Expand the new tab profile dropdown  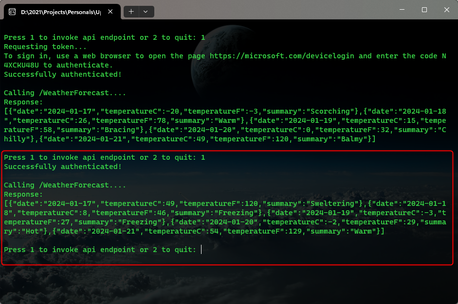tap(146, 11)
